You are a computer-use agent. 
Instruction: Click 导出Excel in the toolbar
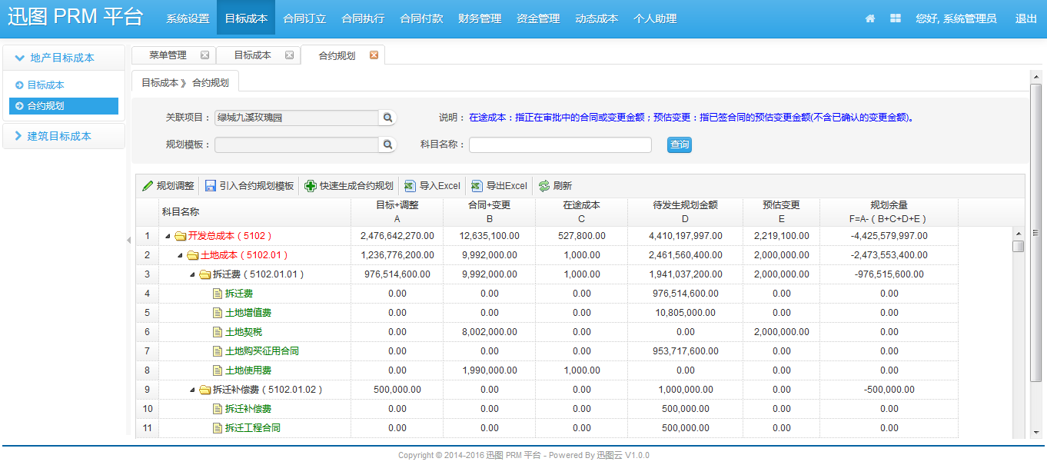(x=499, y=186)
